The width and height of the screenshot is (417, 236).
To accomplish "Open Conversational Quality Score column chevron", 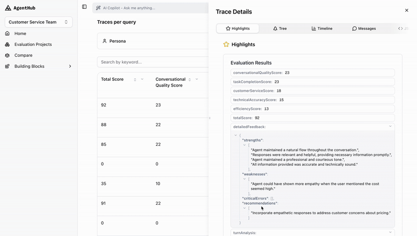I will [197, 79].
